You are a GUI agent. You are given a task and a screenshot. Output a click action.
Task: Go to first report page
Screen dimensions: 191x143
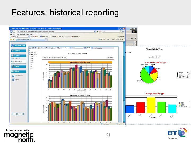(x=41, y=48)
